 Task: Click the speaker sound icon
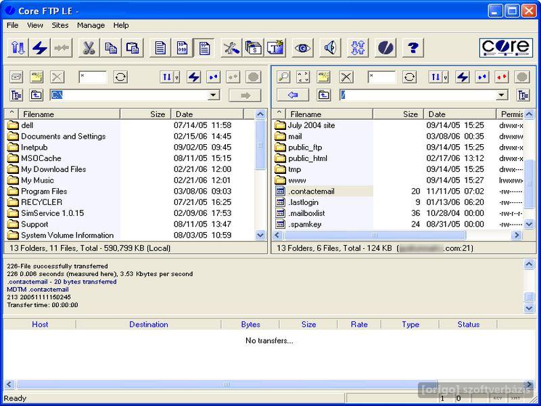pyautogui.click(x=330, y=47)
